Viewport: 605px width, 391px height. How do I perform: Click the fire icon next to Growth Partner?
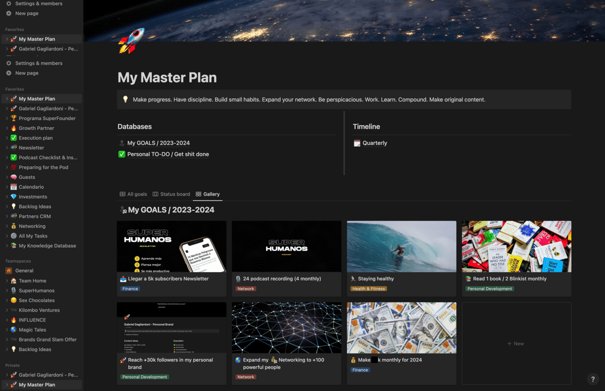click(14, 128)
